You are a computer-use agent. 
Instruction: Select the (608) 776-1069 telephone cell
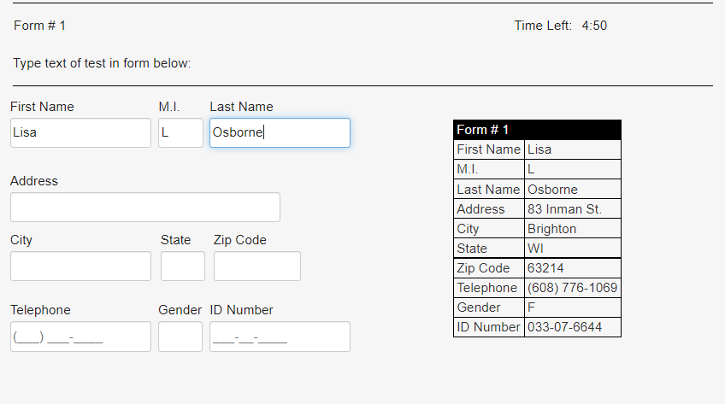573,288
